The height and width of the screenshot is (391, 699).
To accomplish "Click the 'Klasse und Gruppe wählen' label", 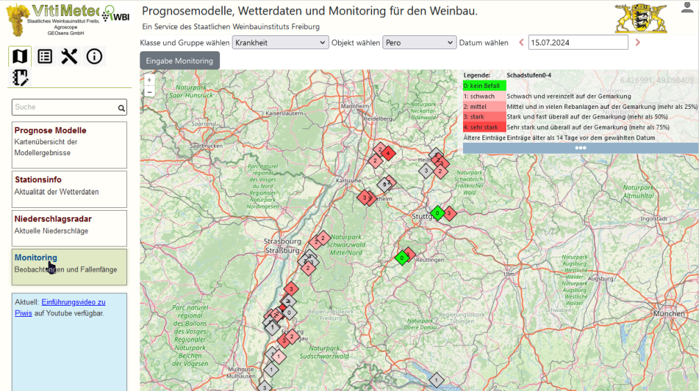I will tap(185, 43).
